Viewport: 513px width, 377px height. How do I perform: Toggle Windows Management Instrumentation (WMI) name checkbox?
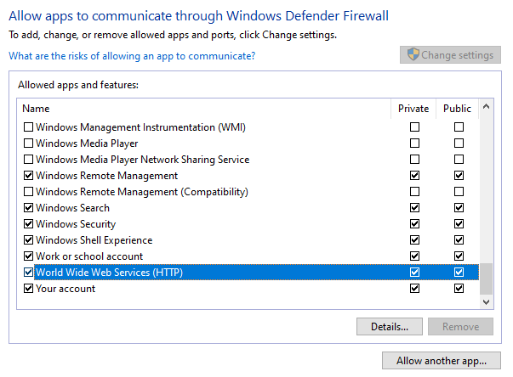pos(28,127)
